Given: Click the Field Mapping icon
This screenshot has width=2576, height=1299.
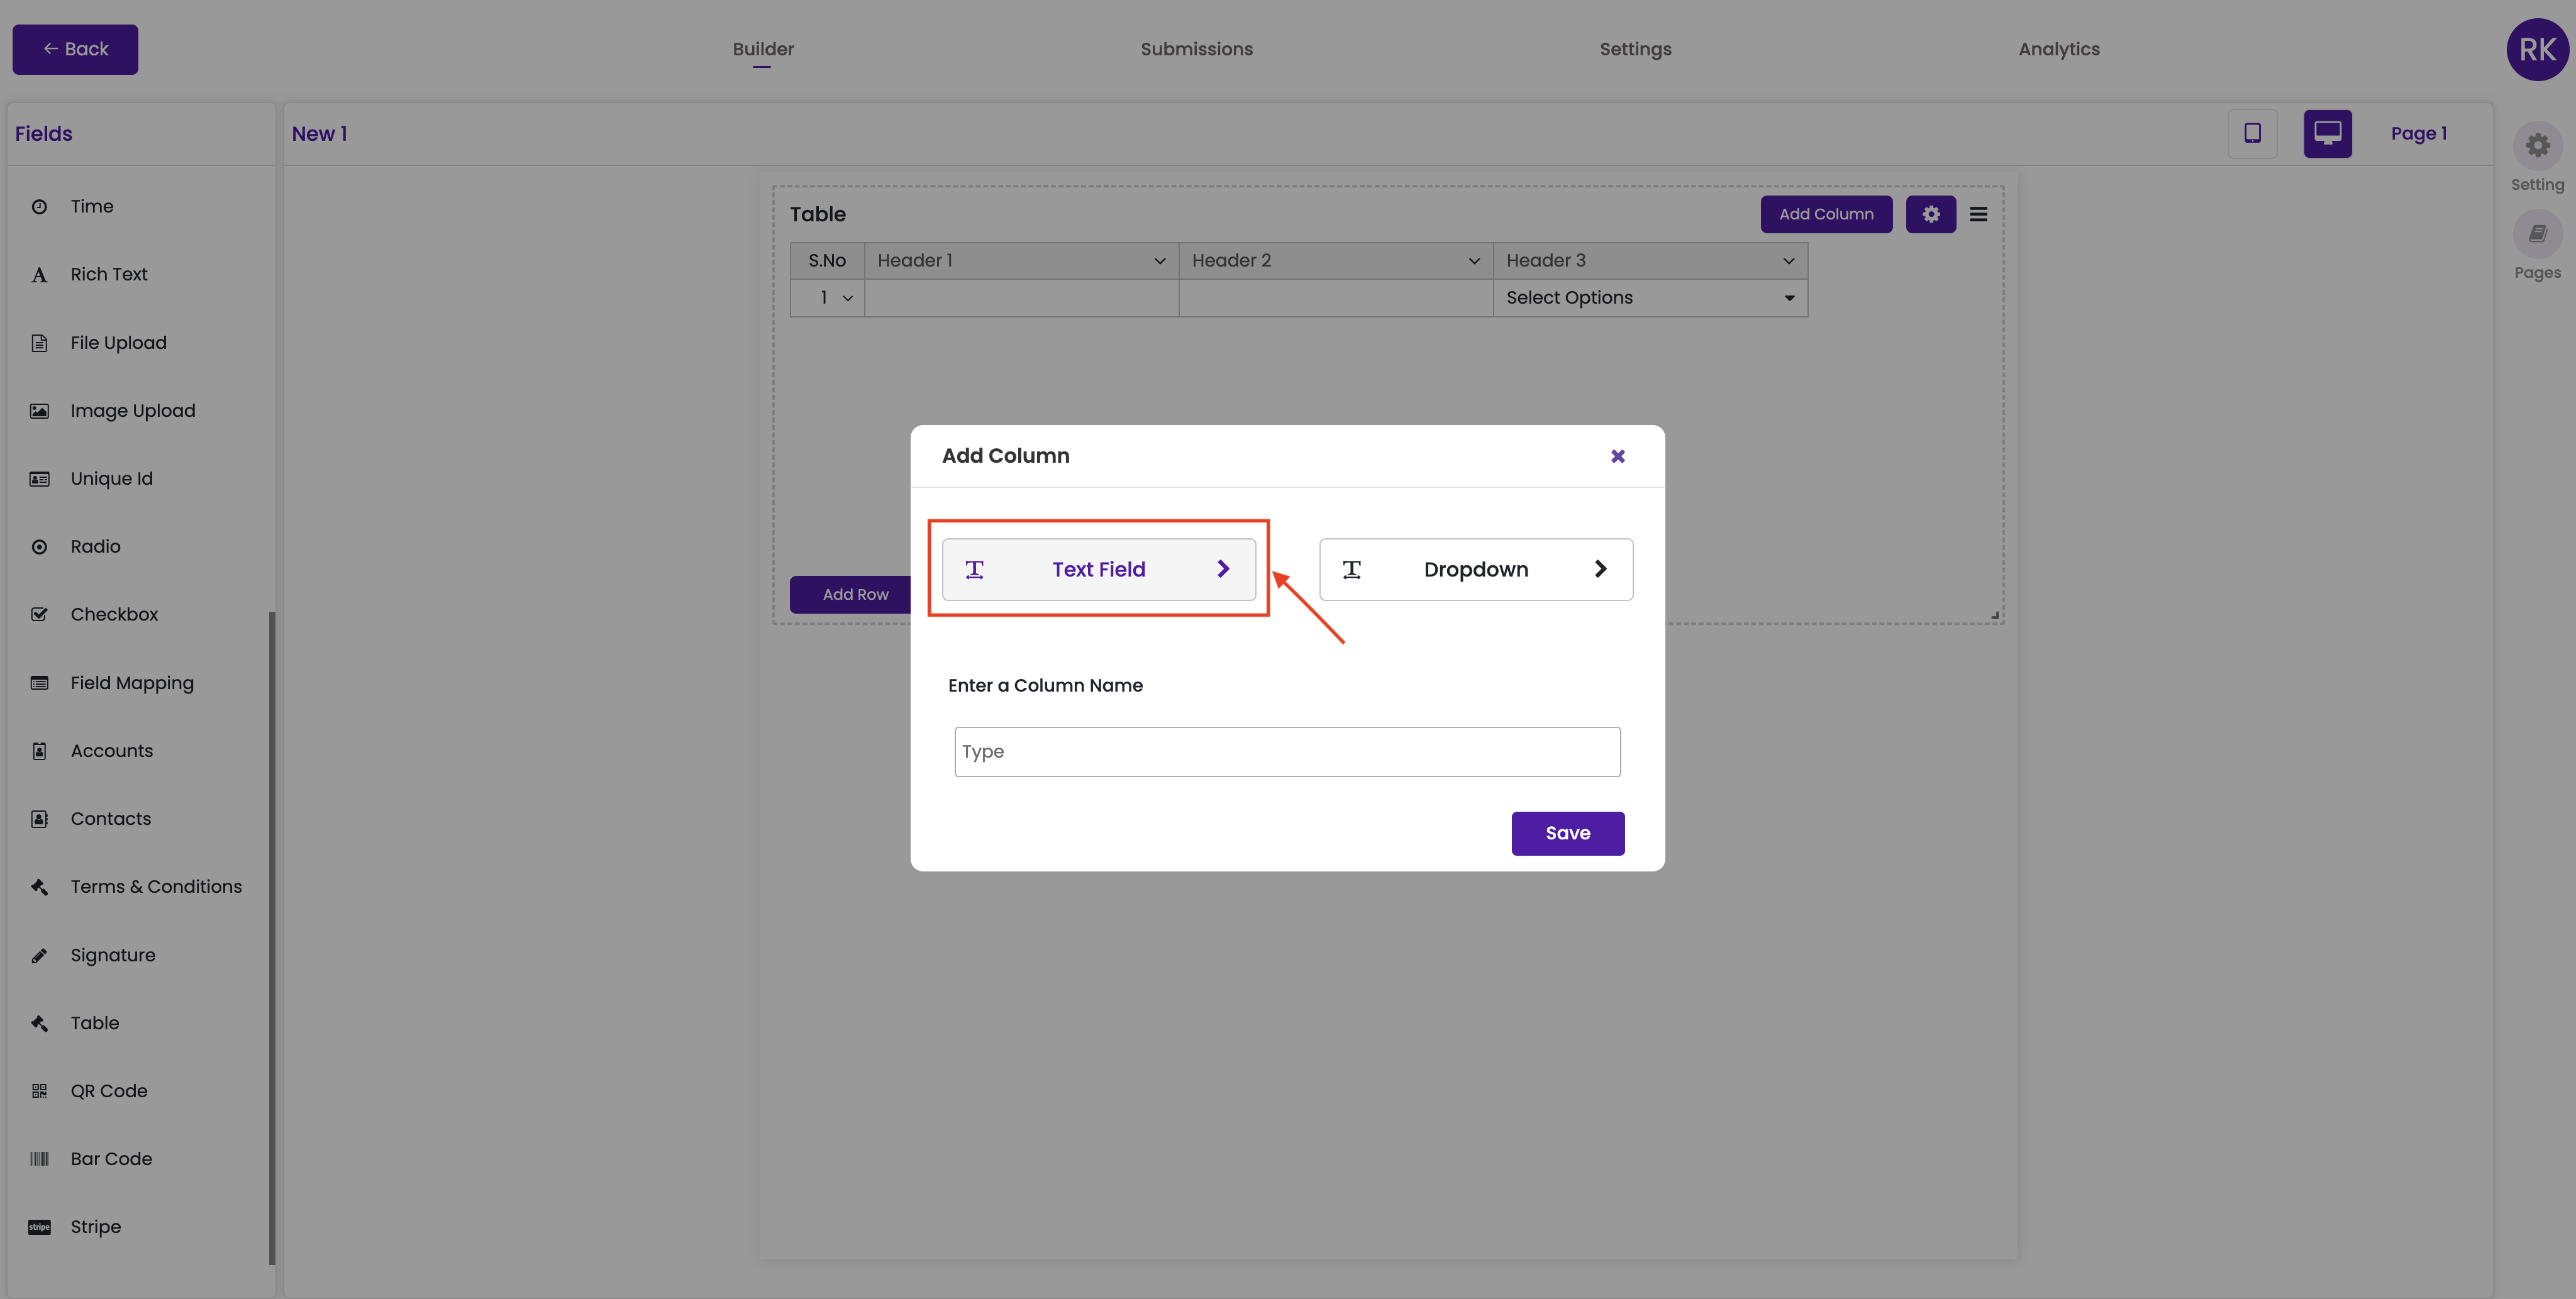Looking at the screenshot, I should tap(39, 683).
